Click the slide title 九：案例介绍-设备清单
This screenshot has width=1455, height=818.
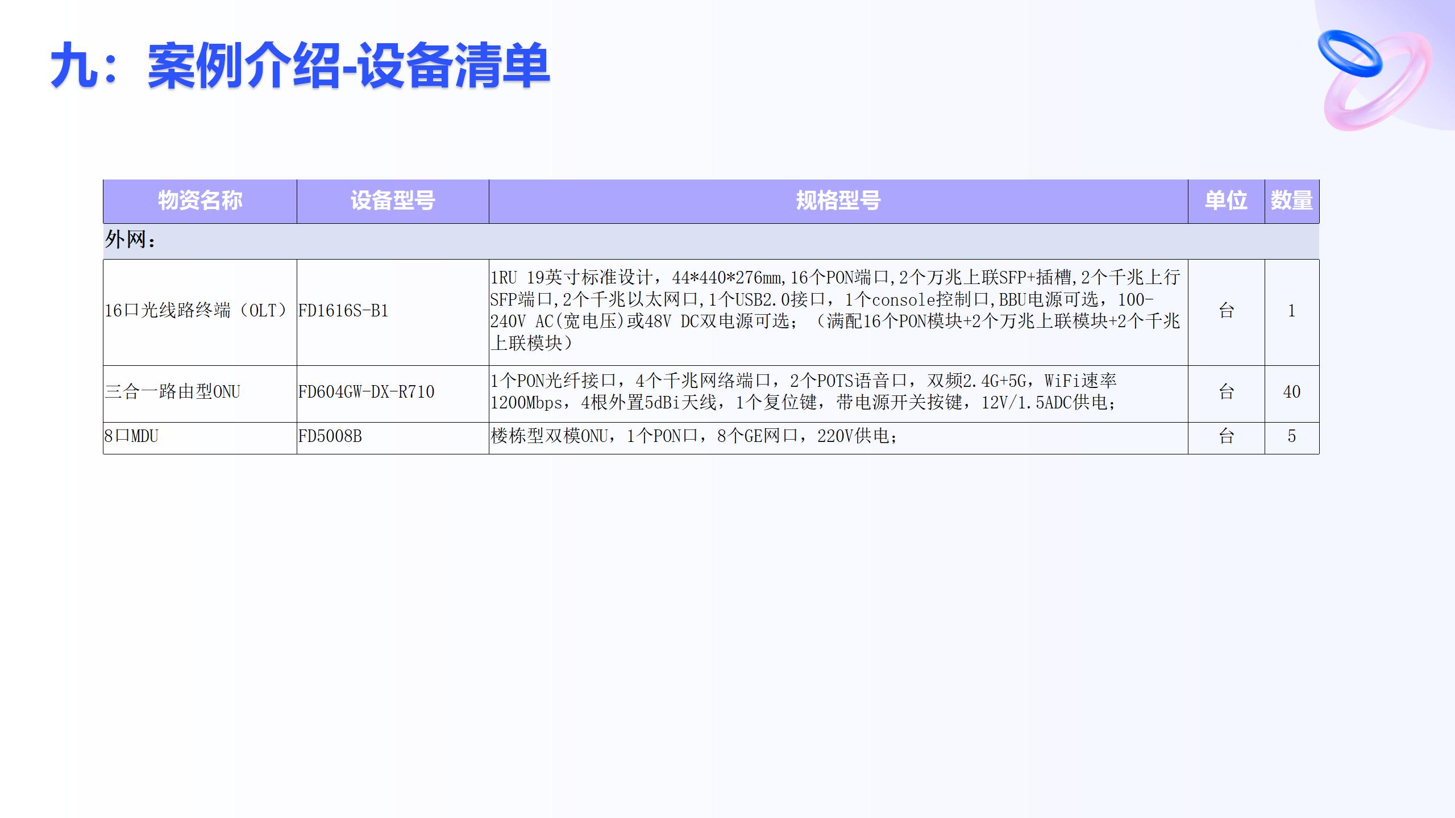coord(300,66)
